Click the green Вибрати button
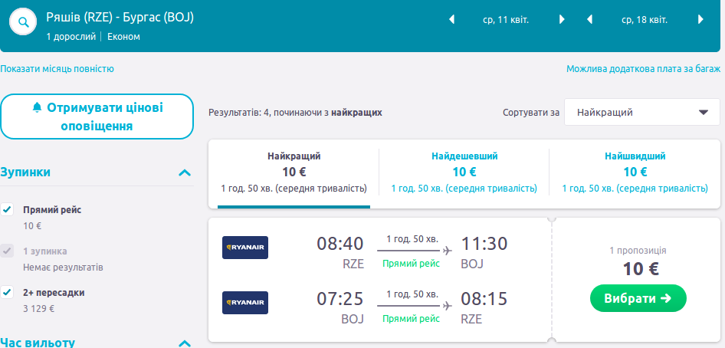 tap(638, 298)
